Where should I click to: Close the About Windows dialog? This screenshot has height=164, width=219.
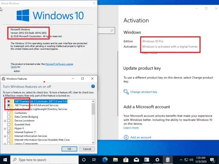94,3
